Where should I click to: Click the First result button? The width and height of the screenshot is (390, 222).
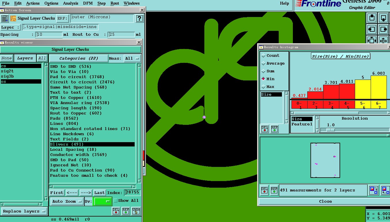click(57, 193)
